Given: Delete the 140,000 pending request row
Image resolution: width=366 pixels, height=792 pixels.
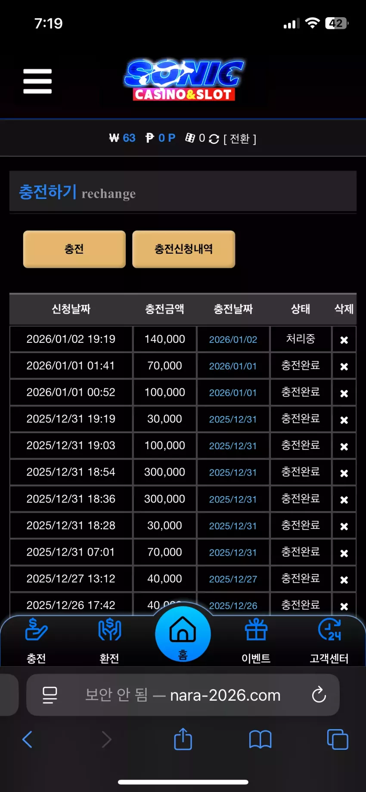Looking at the screenshot, I should point(344,340).
